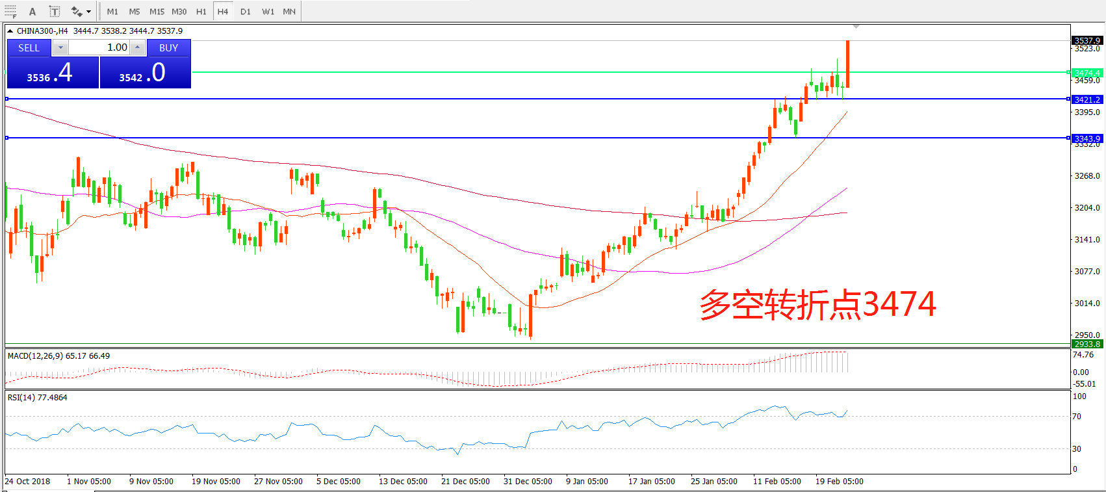Click the chart shift marker triangle
This screenshot has height=492, width=1106.
click(x=856, y=27)
